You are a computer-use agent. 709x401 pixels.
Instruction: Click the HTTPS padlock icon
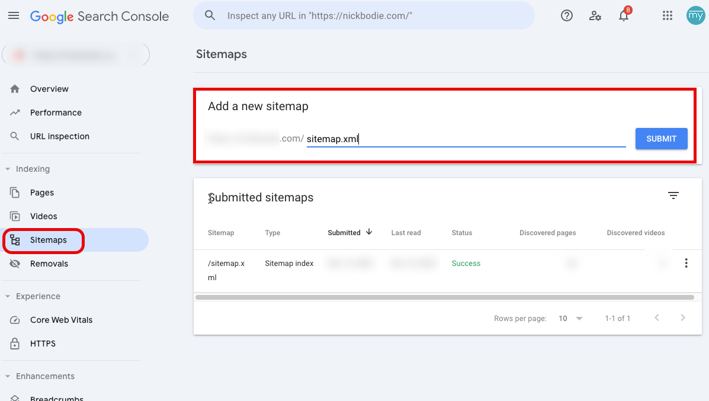(x=15, y=344)
